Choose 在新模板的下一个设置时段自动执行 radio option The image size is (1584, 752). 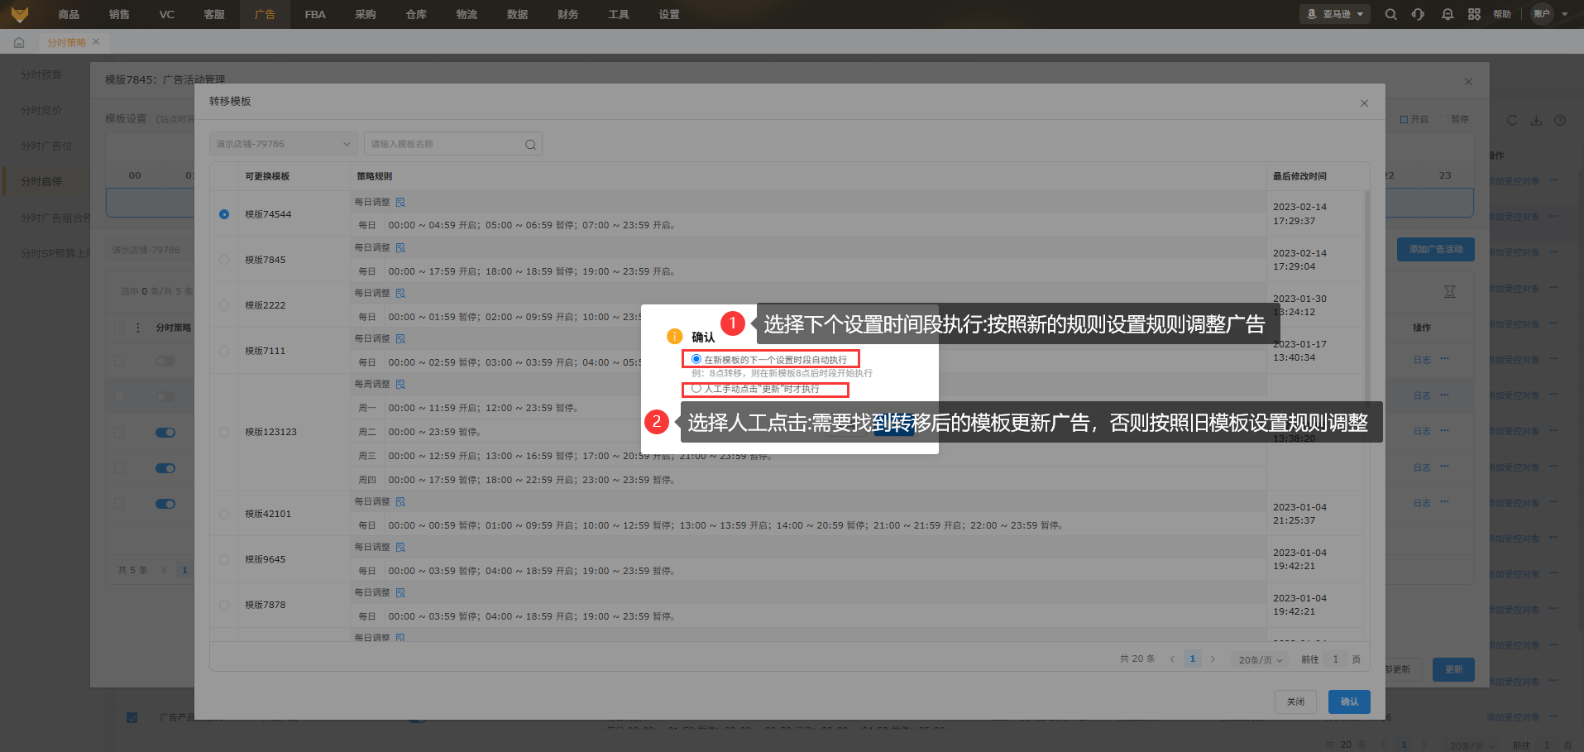tap(696, 359)
